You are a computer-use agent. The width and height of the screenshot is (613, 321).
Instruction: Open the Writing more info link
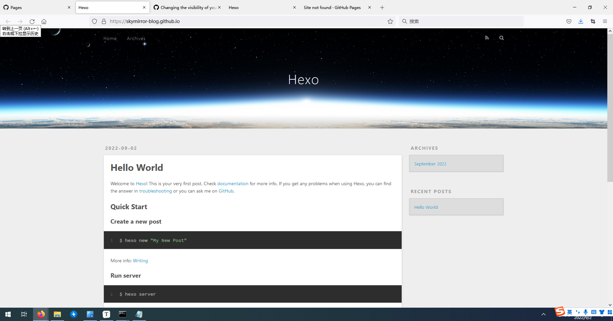coord(140,261)
